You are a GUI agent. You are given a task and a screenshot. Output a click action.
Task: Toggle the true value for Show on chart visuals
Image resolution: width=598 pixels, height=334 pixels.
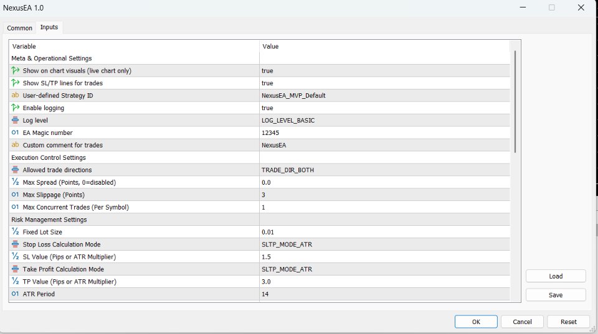(x=384, y=70)
